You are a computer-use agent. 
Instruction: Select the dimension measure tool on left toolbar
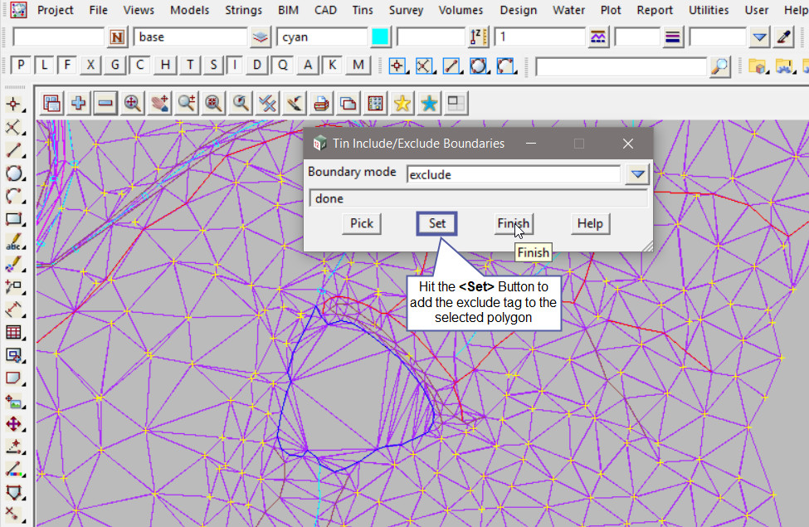pos(14,310)
